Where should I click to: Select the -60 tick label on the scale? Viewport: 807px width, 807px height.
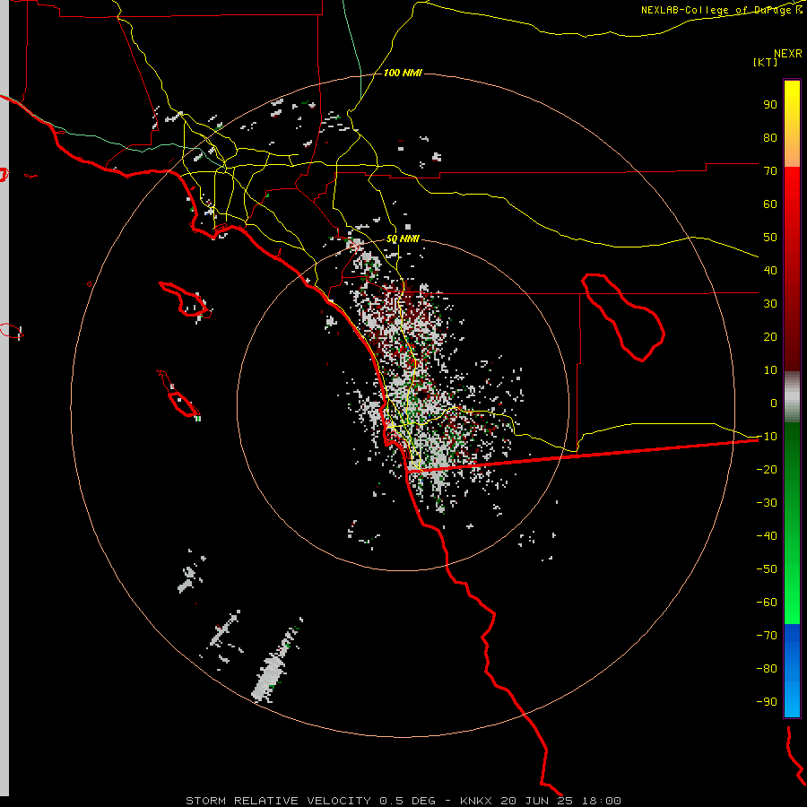click(x=767, y=603)
